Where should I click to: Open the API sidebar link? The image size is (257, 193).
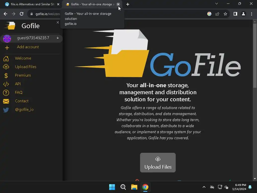coord(18,84)
